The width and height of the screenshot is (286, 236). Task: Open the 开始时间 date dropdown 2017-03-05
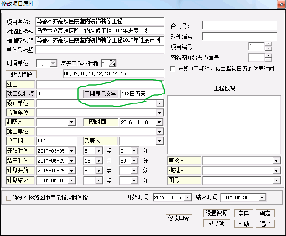click(x=72, y=151)
